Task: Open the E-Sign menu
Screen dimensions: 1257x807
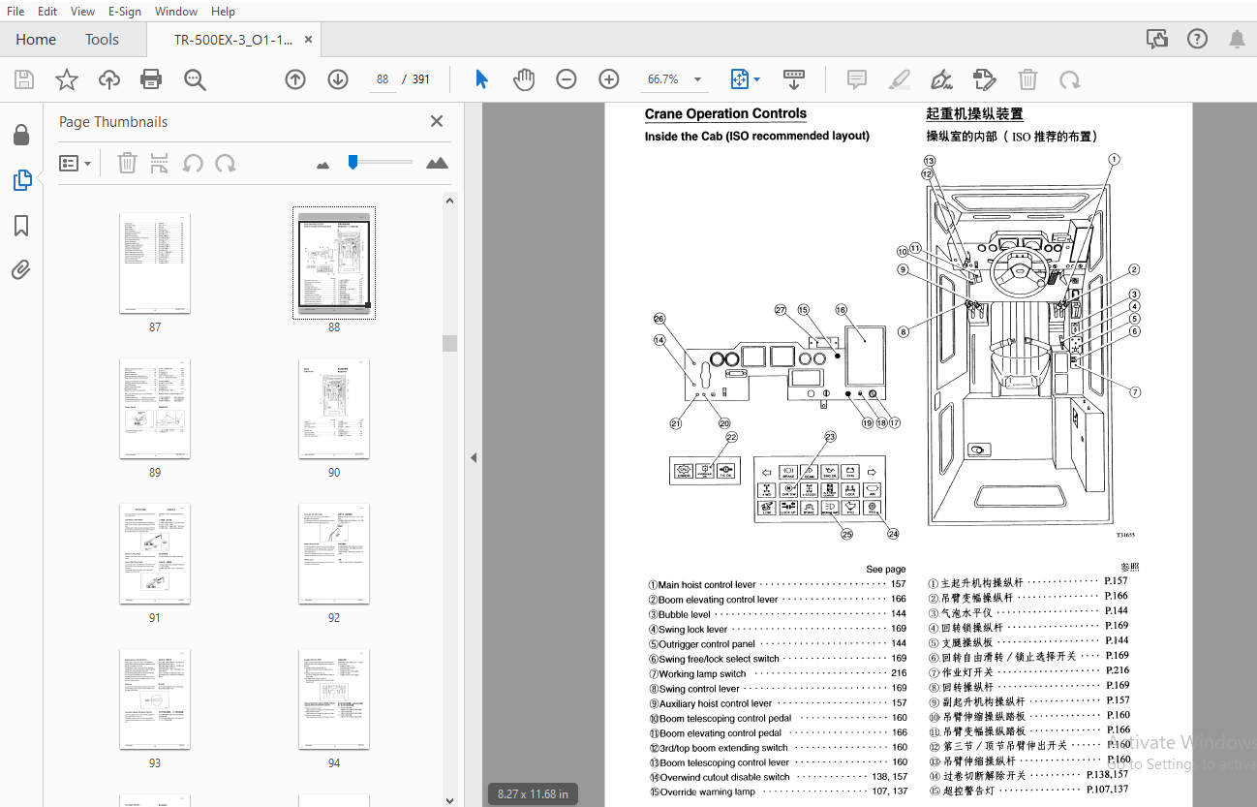Action: click(125, 12)
